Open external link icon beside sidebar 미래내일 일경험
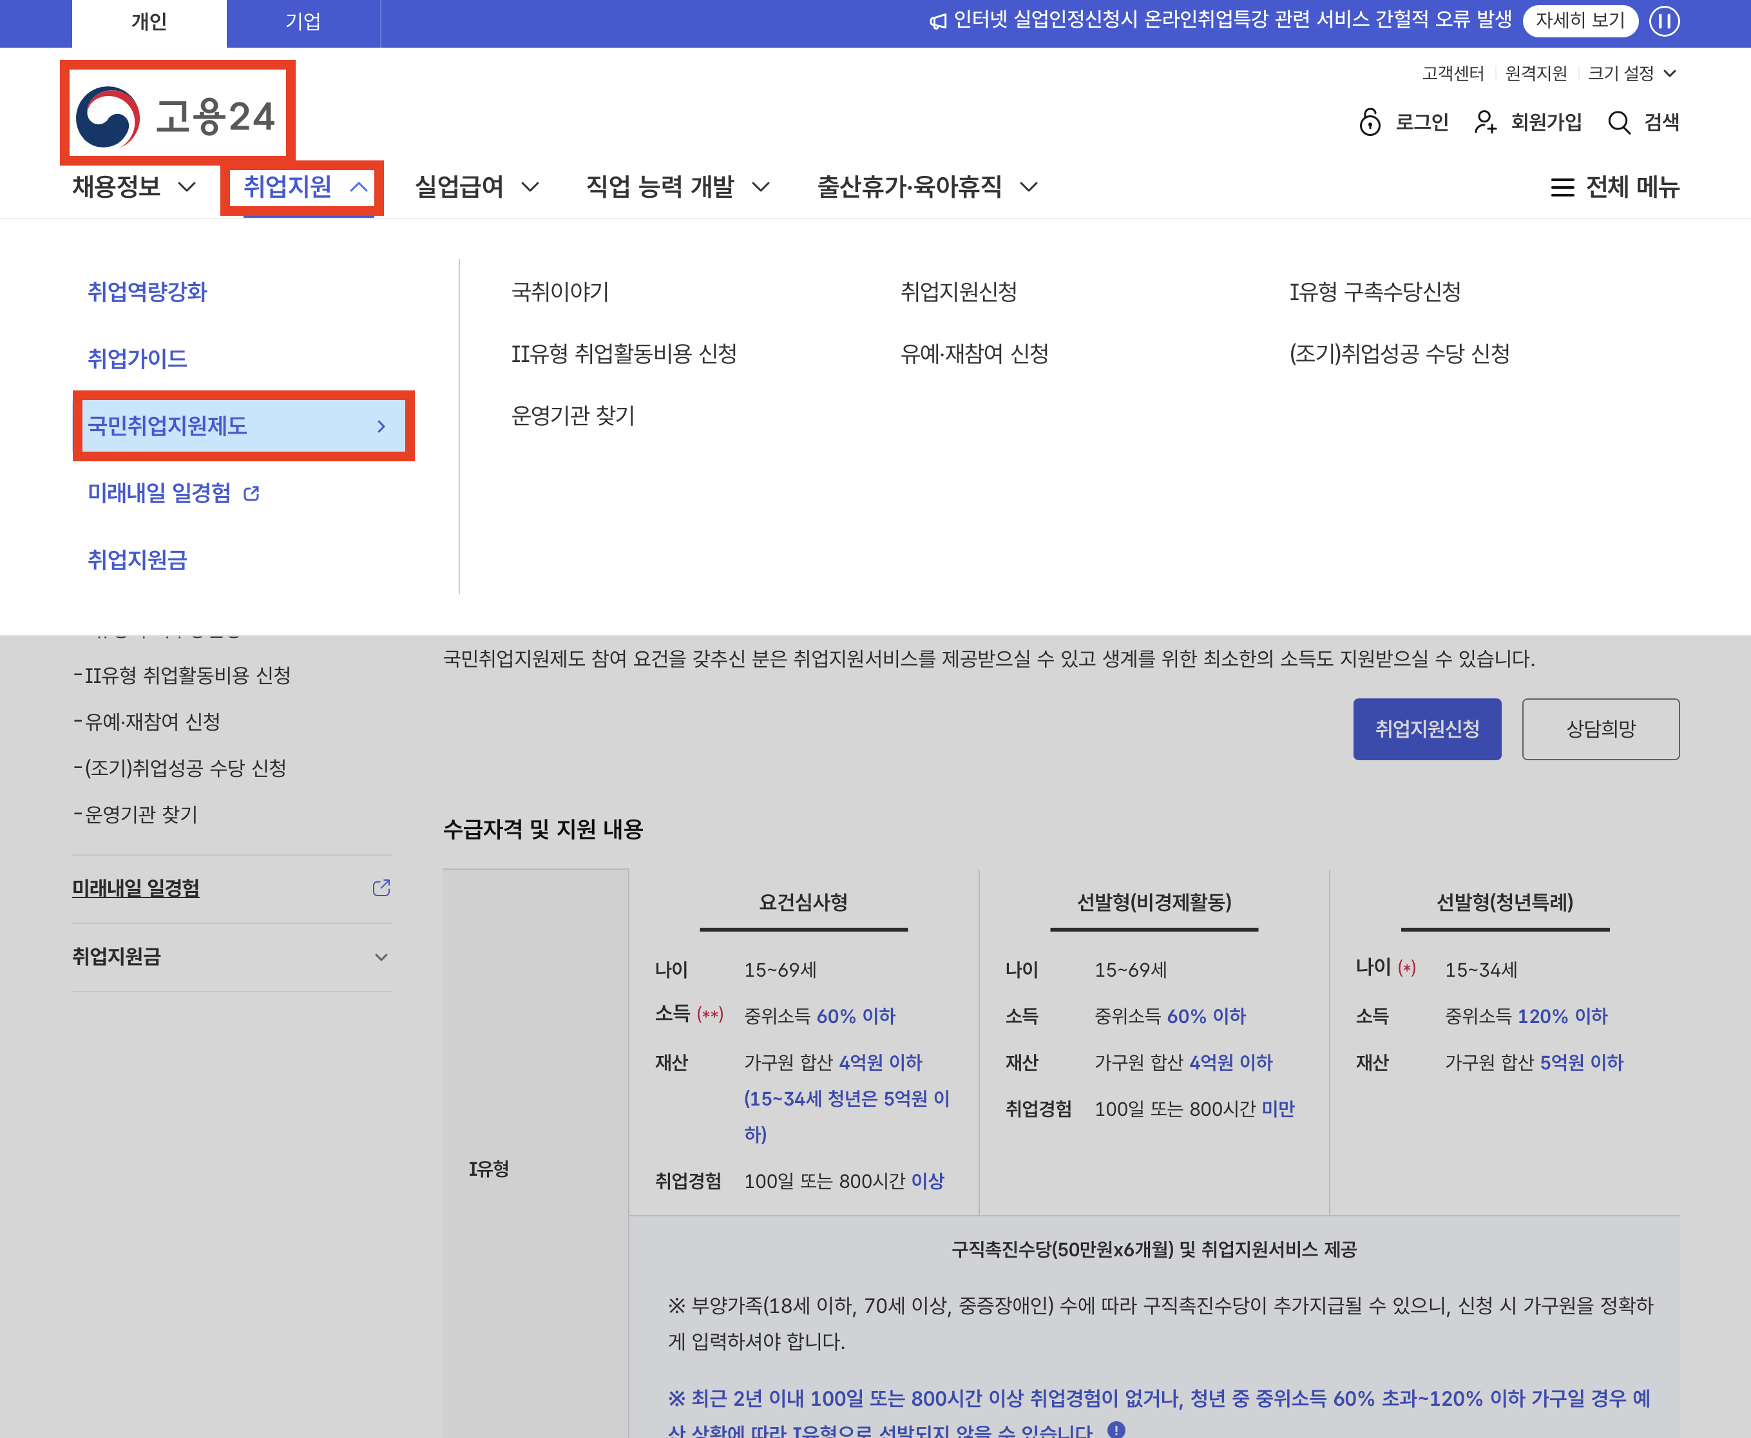1751x1438 pixels. (381, 888)
